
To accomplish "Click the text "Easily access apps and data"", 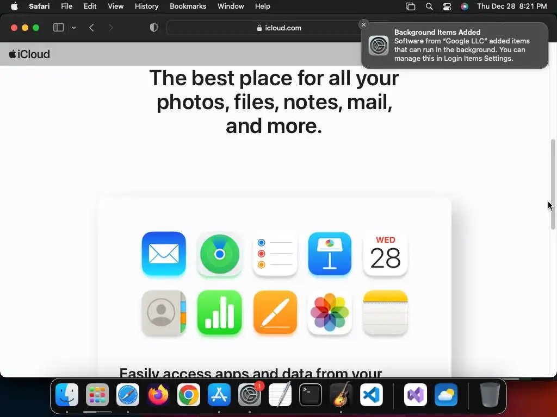I will (216, 372).
